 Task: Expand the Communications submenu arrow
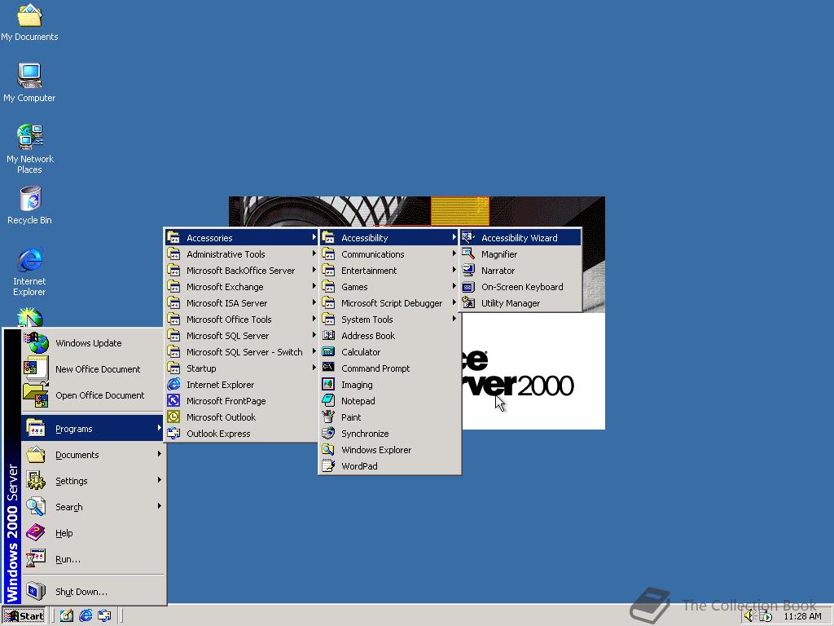point(454,254)
